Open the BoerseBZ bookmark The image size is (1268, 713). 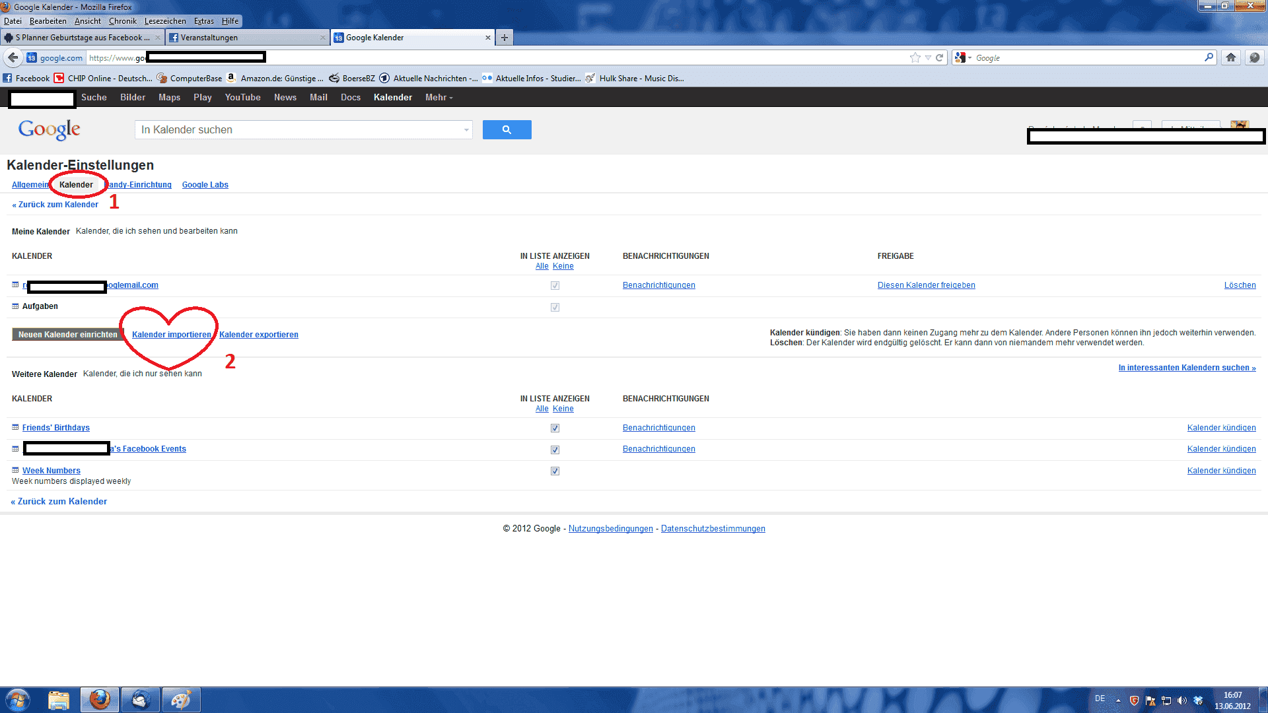[352, 78]
